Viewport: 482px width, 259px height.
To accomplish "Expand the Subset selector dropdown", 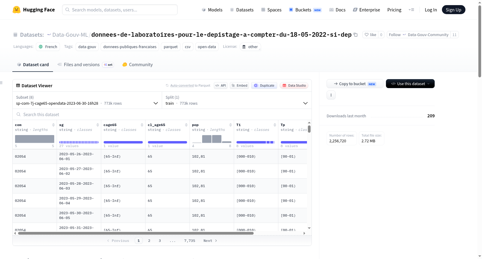I will (x=87, y=100).
